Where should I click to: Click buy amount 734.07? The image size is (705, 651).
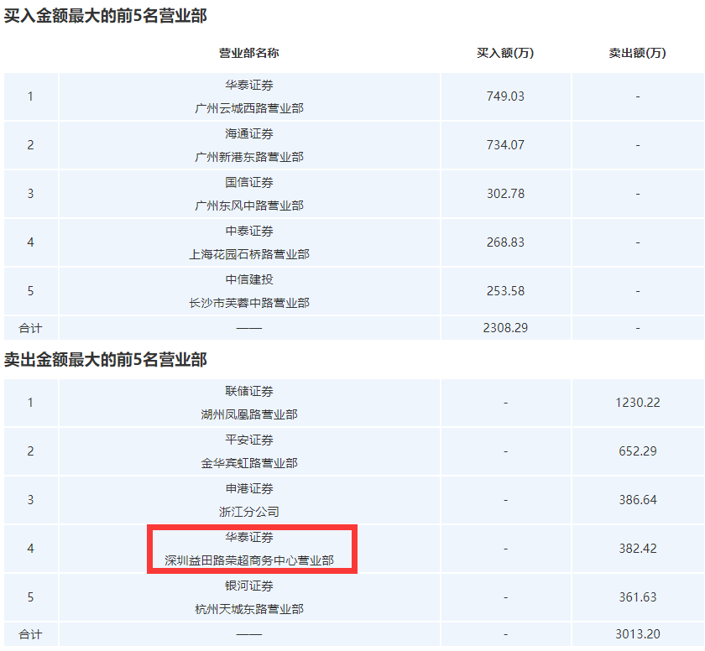coord(505,144)
